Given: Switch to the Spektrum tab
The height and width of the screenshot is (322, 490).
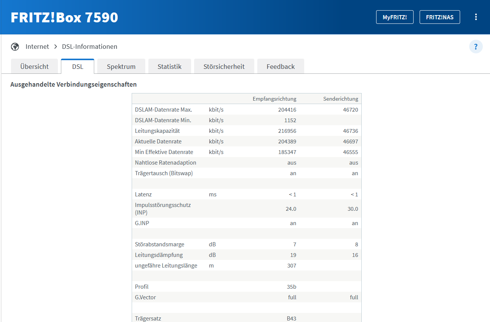Looking at the screenshot, I should pyautogui.click(x=121, y=66).
